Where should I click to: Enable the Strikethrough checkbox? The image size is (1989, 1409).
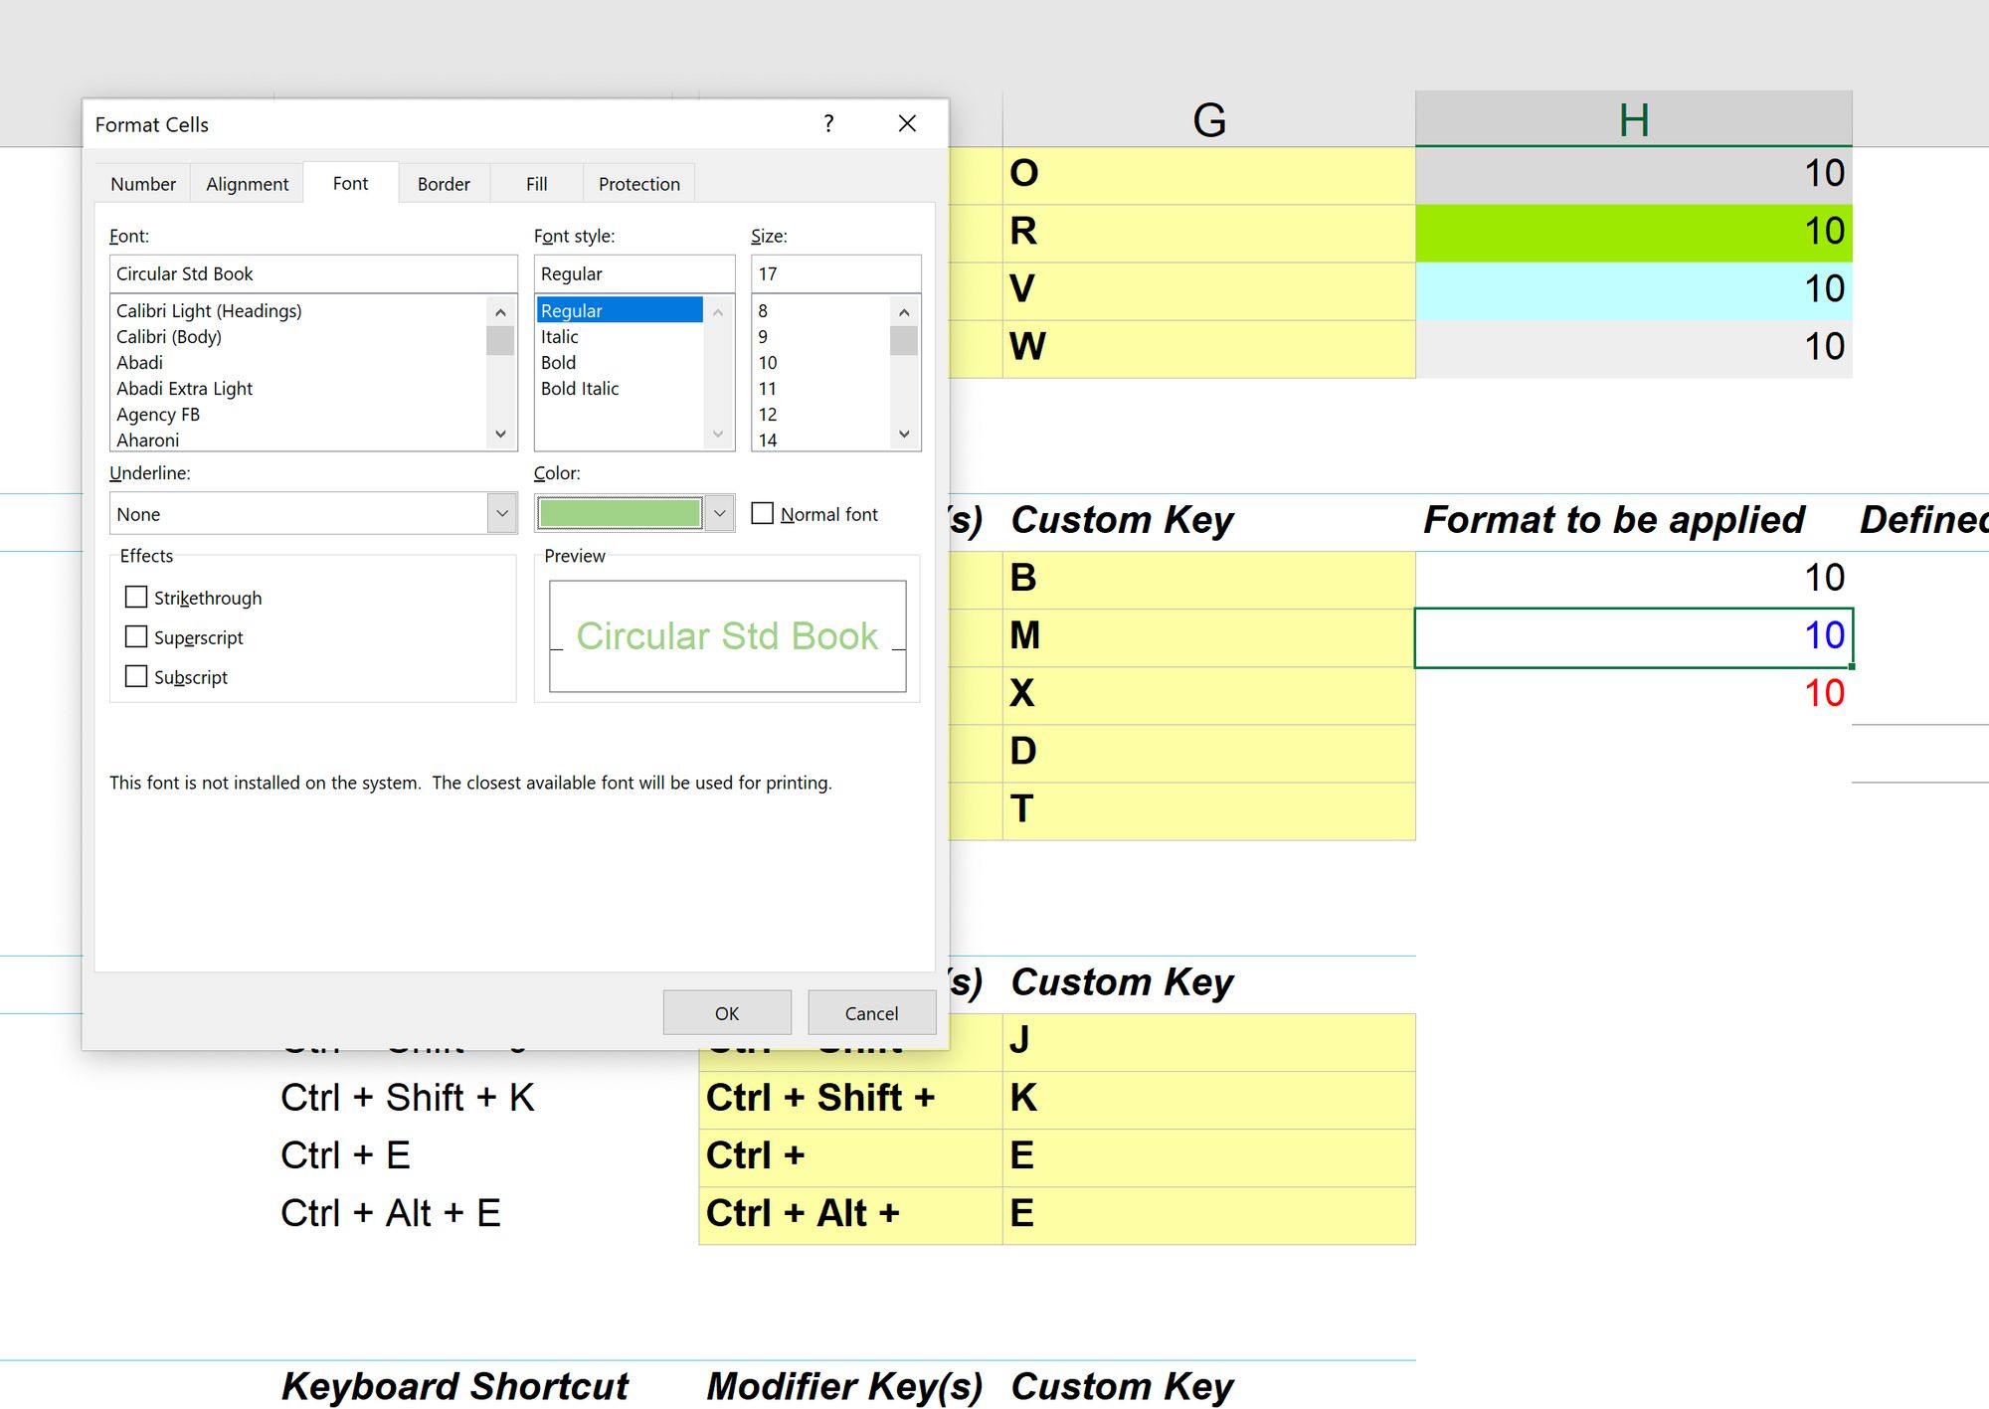coord(136,597)
